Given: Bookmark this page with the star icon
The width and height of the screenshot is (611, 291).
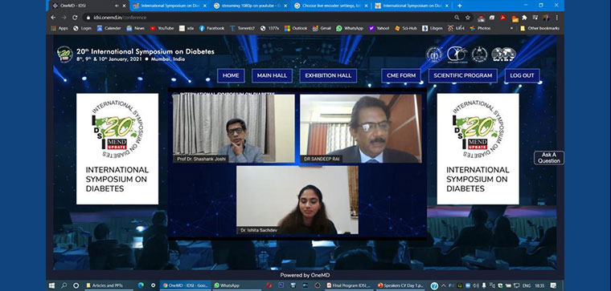Looking at the screenshot, I should [468, 18].
